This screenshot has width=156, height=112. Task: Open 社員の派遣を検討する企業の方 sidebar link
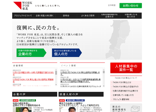coord(126,91)
